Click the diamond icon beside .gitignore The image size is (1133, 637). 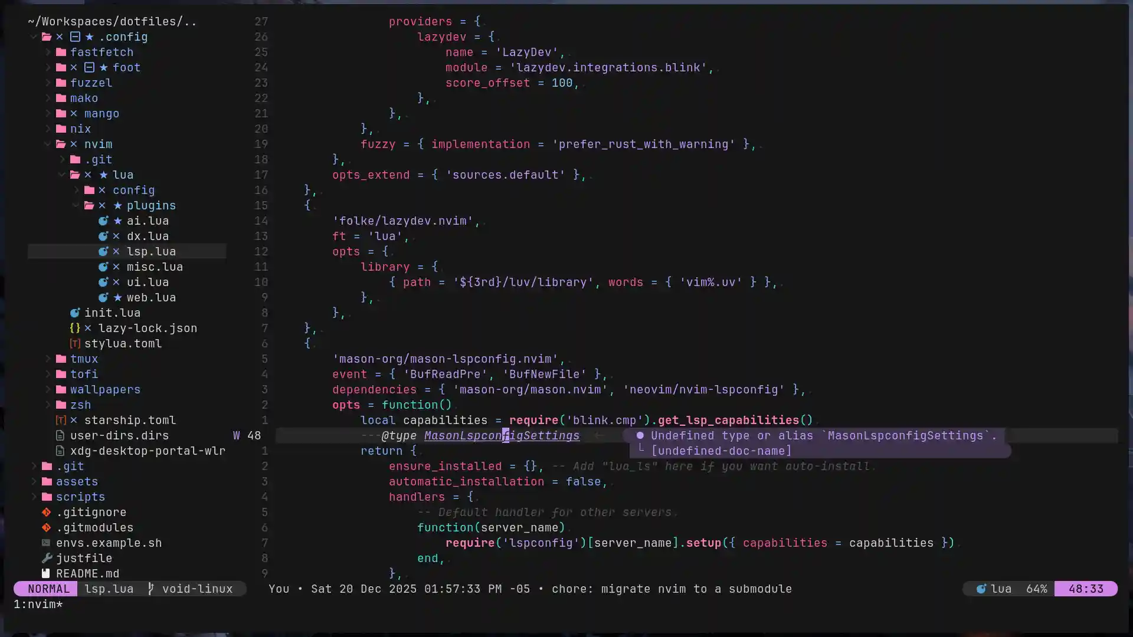point(46,513)
